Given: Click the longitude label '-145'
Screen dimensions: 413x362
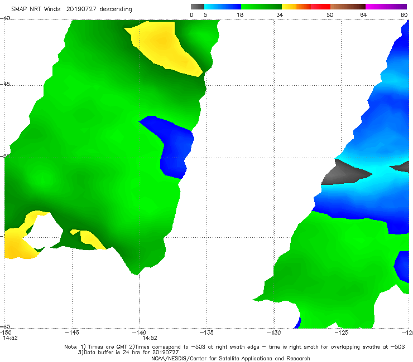Looking at the screenshot, I should coord(72,332).
